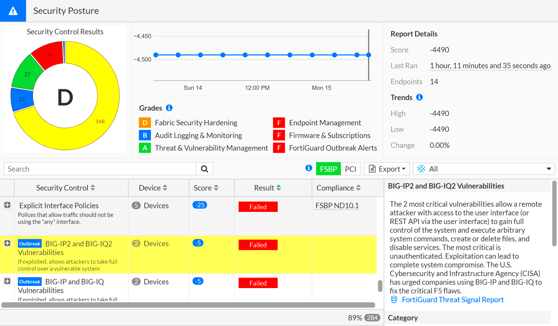558x326 pixels.
Task: Expand the BIG-IP2 and BIG-IQ2 Vulnerabilities row
Action: 7,243
